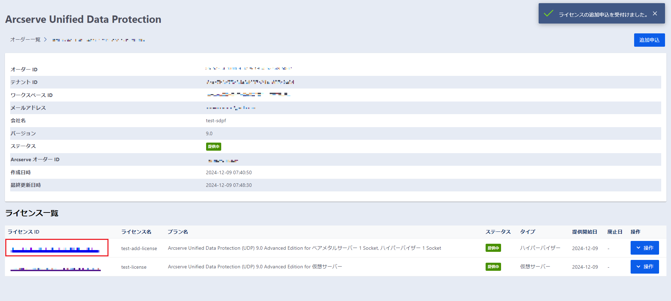Click the ハイパーバイザー type cell

pyautogui.click(x=540, y=248)
